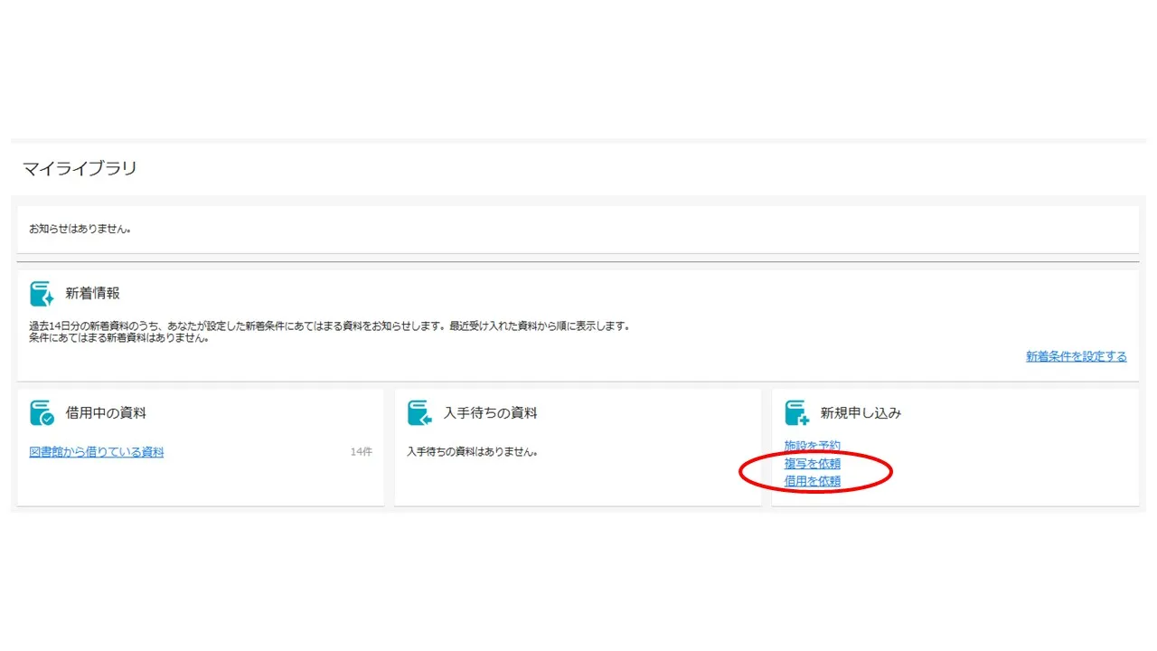Click the 施設を予約 link

tap(812, 446)
